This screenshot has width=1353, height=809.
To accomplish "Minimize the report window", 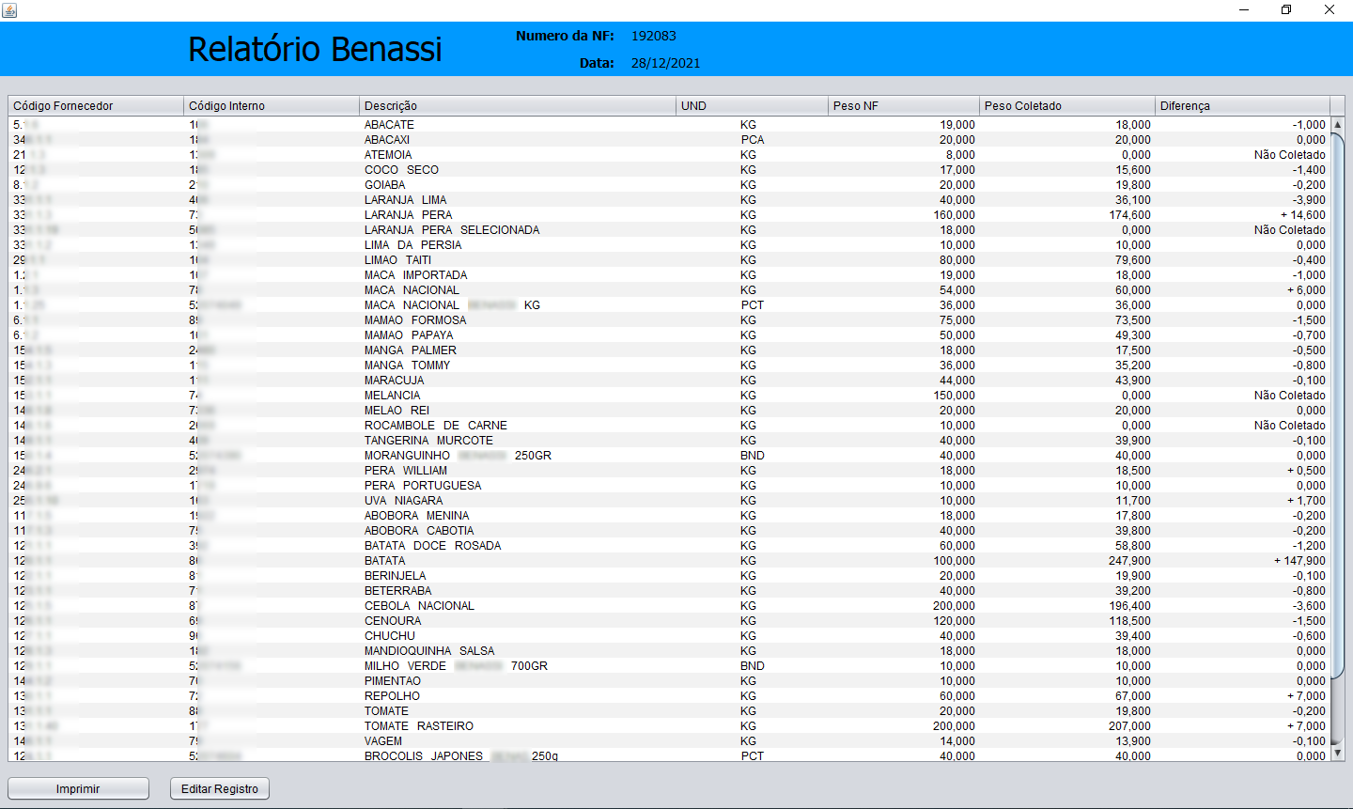I will click(1243, 10).
